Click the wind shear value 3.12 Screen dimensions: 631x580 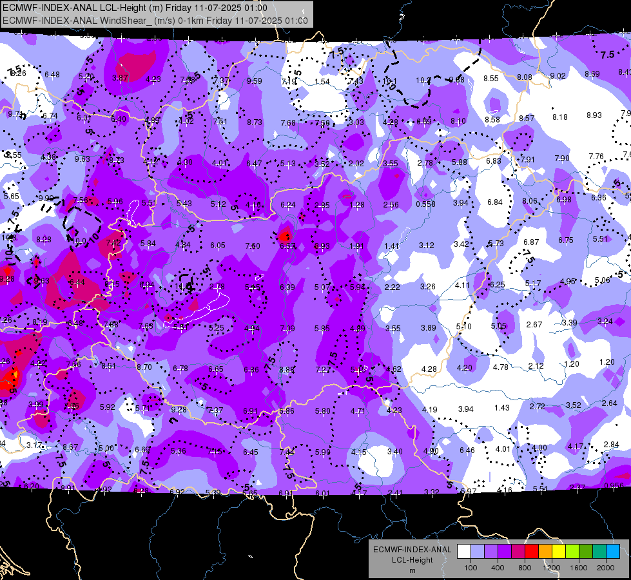(427, 245)
